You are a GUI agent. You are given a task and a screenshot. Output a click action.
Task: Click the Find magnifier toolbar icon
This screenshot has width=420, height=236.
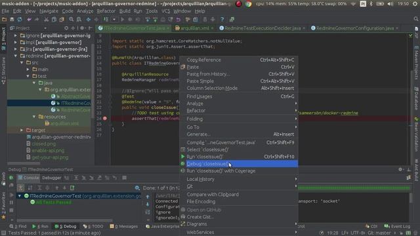click(71, 19)
